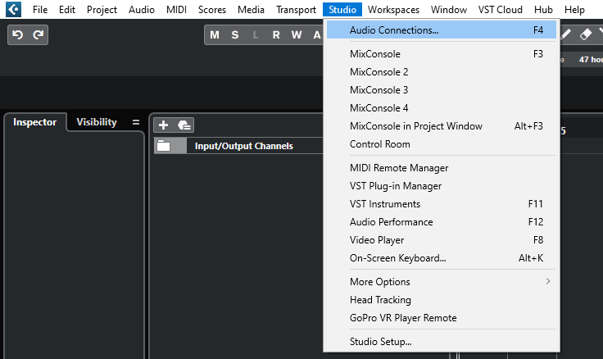Open the VST Cloud menu

click(501, 10)
